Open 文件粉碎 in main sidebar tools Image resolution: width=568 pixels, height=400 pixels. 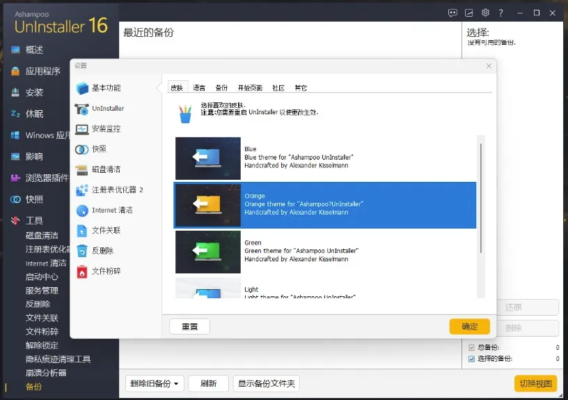42,332
